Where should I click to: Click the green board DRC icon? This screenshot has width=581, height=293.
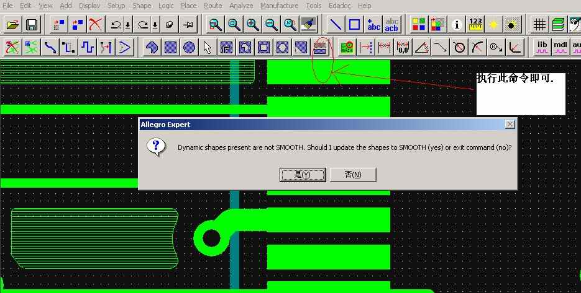347,47
